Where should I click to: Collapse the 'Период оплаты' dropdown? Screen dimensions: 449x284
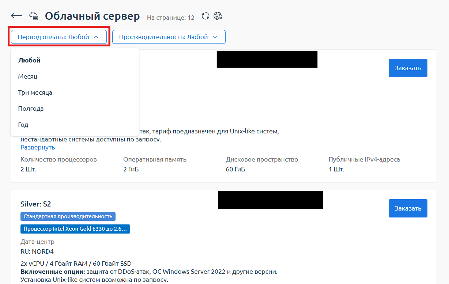tap(59, 37)
